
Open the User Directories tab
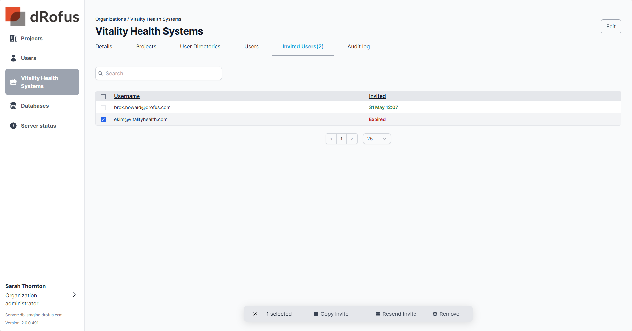coord(200,47)
